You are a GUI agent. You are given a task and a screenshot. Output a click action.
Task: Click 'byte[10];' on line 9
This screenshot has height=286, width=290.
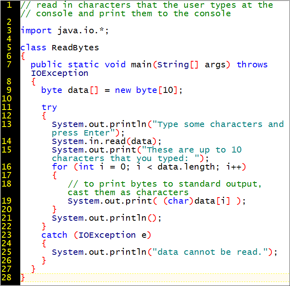(159, 90)
